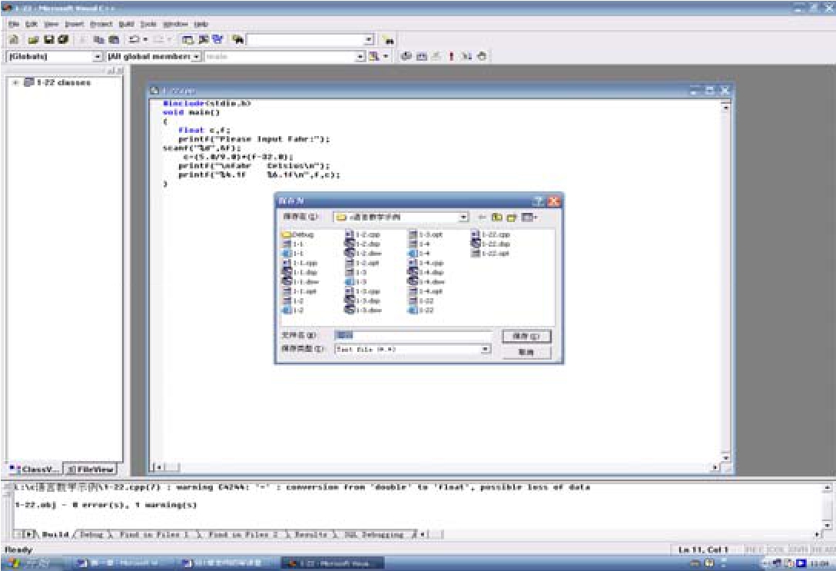
Task: Click the 1-22 Microsoft Visual taskbar button
Action: (x=332, y=563)
